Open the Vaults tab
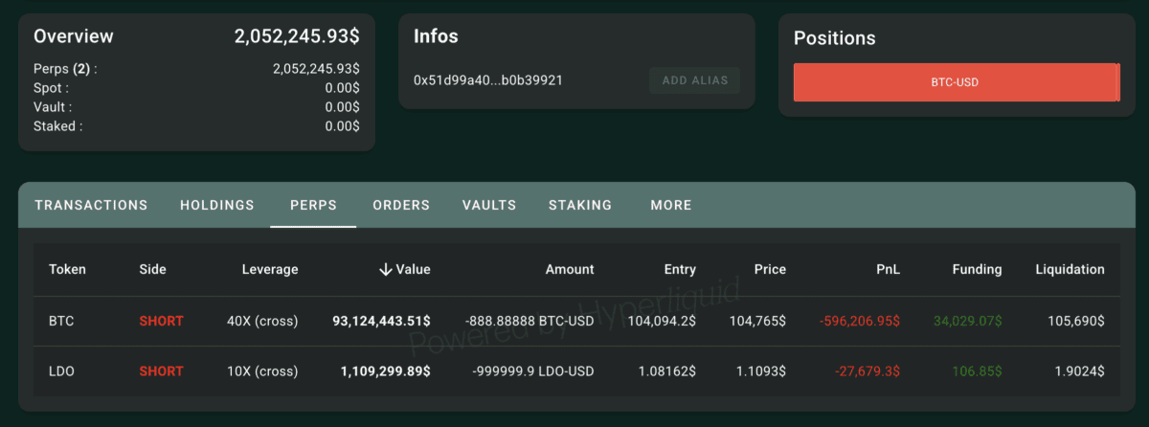 [x=489, y=205]
